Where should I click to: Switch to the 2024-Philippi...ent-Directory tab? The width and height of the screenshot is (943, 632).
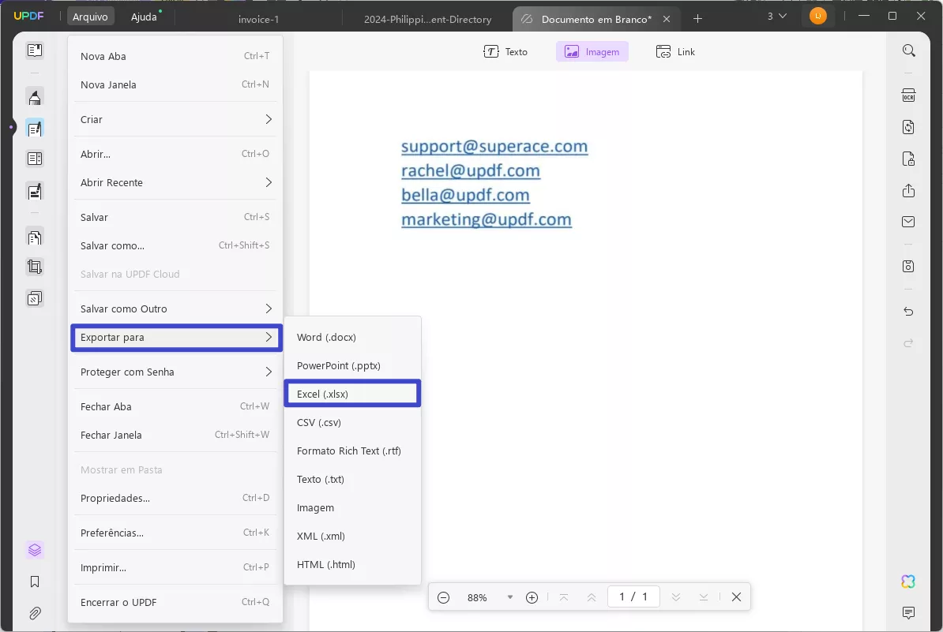[427, 19]
